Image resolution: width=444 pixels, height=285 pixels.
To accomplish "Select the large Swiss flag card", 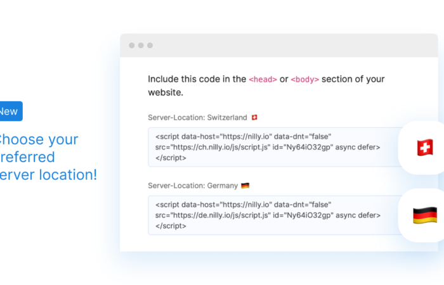I will click(424, 148).
